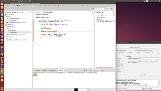Click the Sort icon in Outline toolbar
This screenshot has height=91, width=161.
pos(101,15)
